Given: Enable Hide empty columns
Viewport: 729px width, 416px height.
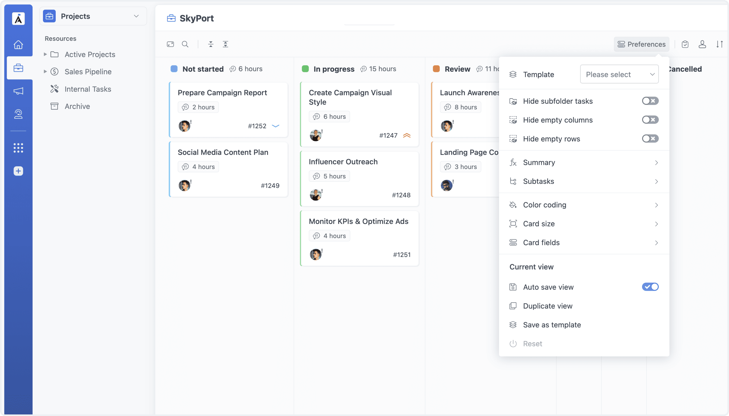Looking at the screenshot, I should tap(650, 120).
